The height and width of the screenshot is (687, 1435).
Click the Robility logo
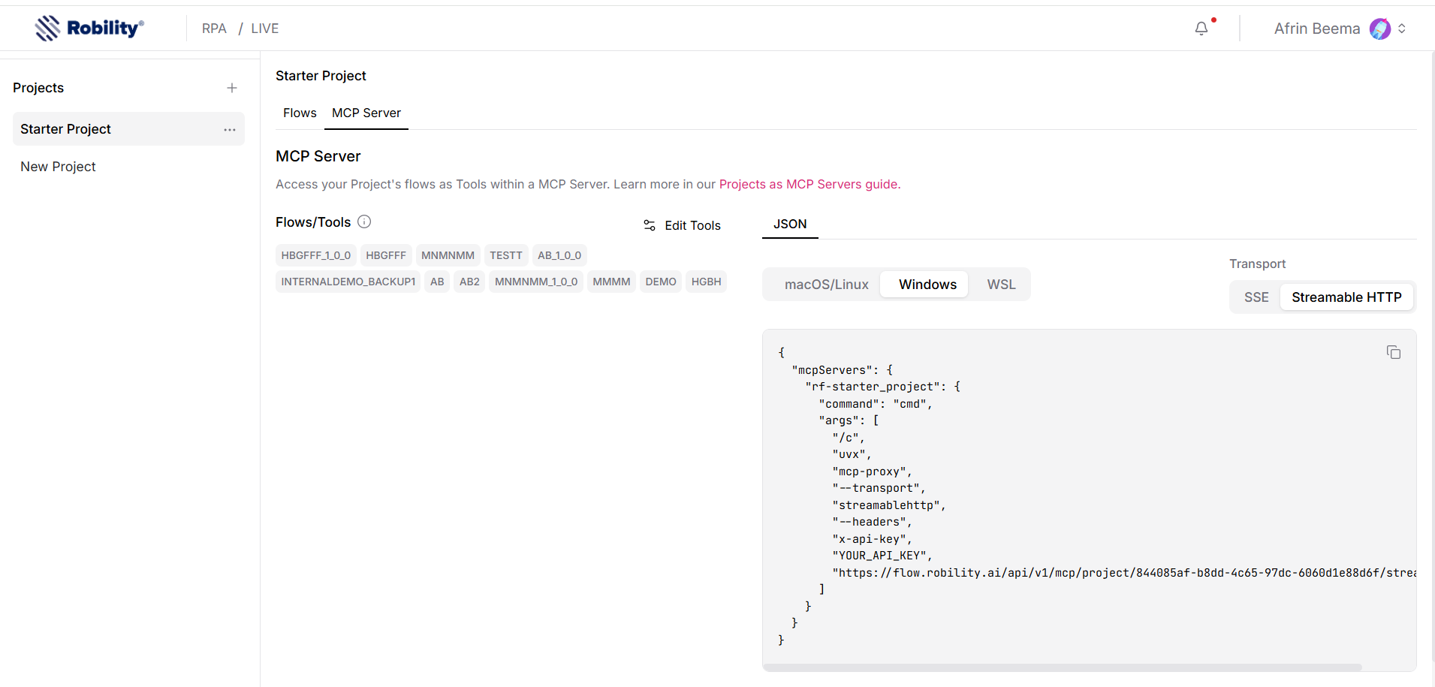point(89,28)
